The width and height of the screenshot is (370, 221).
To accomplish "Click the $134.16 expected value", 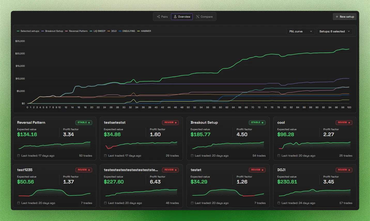I will click(27, 135).
